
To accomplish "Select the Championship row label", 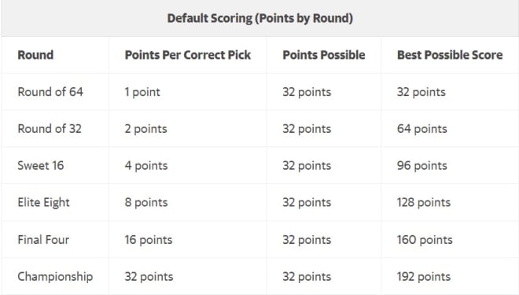I will [x=55, y=277].
